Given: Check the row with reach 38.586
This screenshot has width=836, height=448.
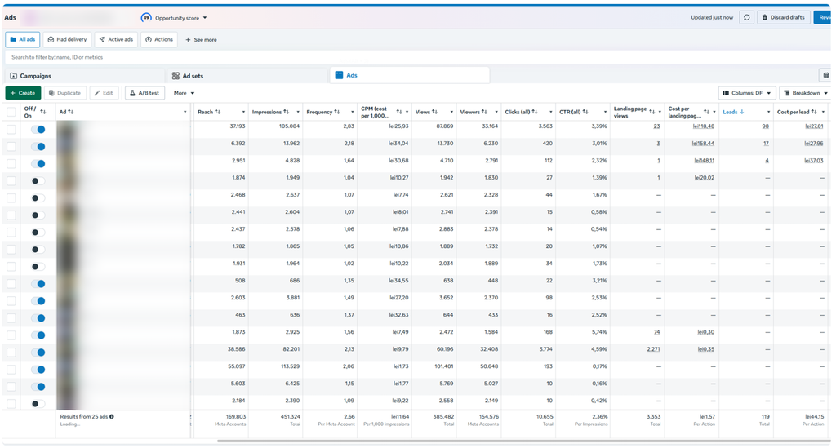Looking at the screenshot, I should pyautogui.click(x=11, y=352).
